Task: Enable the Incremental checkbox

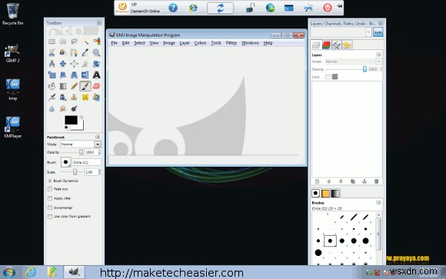Action: (50, 208)
